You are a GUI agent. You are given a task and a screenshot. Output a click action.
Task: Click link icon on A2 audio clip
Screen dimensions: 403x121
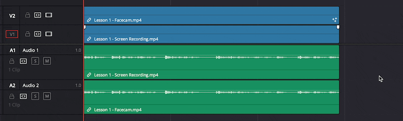(x=89, y=110)
